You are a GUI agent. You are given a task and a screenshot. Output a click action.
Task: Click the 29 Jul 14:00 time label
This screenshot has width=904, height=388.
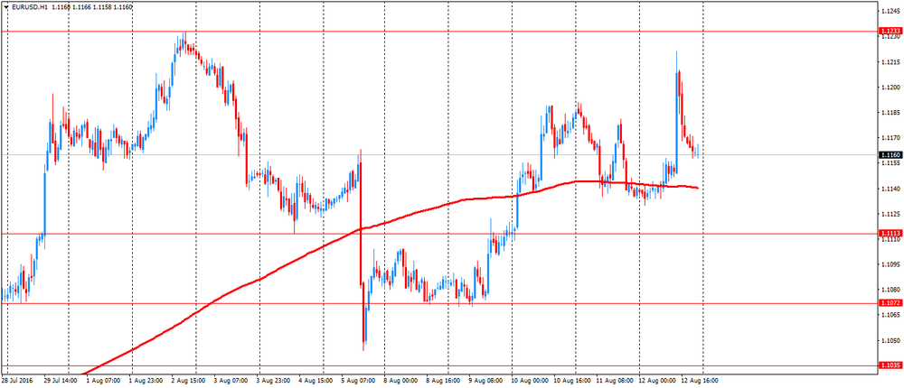61,381
